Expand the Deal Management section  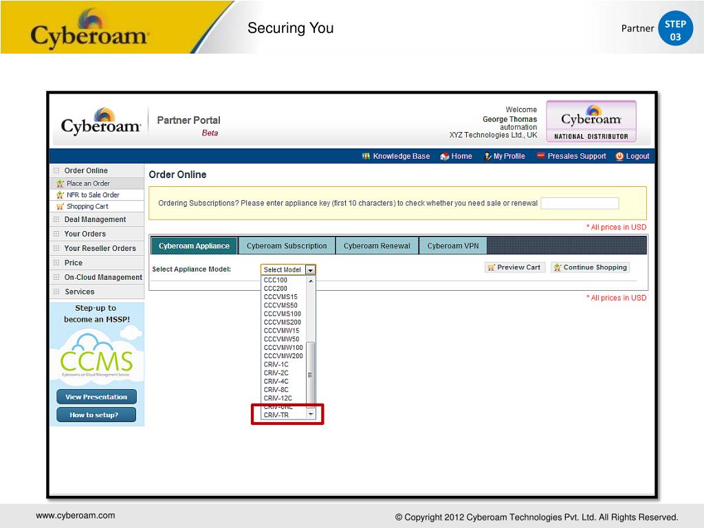point(56,219)
